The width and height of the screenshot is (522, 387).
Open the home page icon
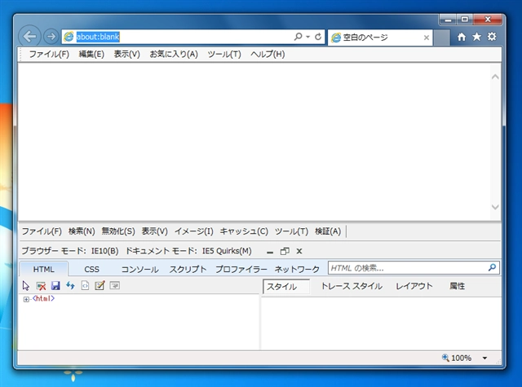pos(462,37)
